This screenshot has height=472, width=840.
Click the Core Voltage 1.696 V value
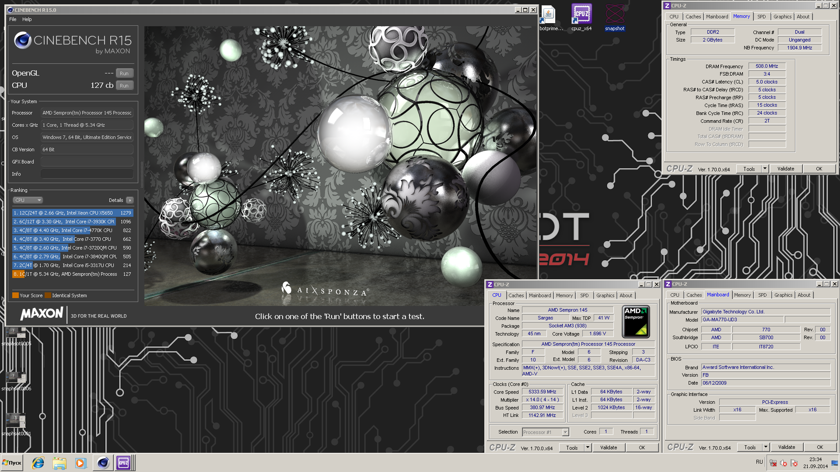pos(598,334)
